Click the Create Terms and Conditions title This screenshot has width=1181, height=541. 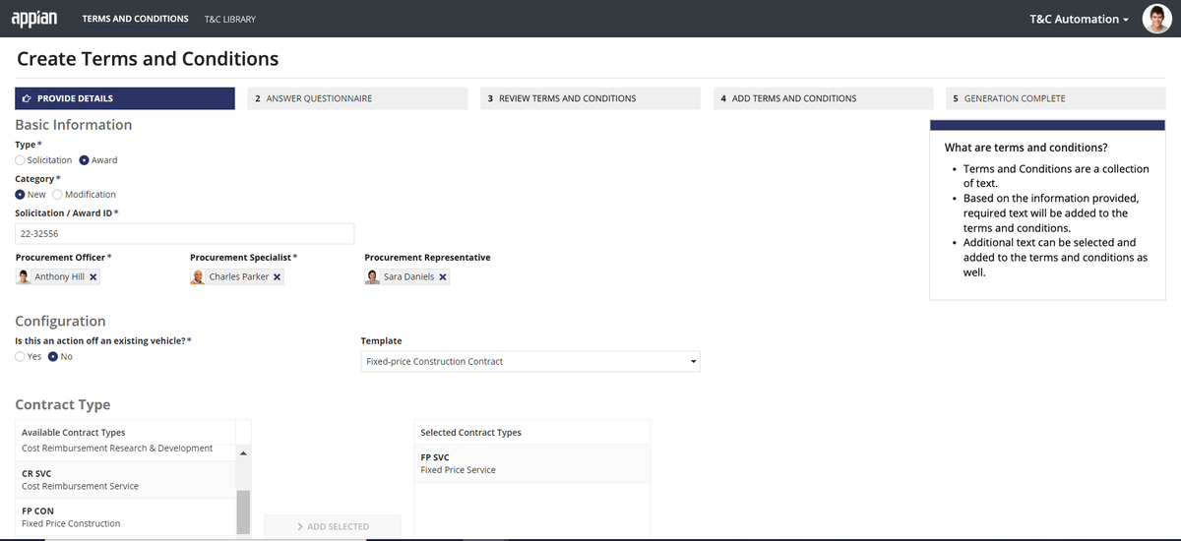148,59
